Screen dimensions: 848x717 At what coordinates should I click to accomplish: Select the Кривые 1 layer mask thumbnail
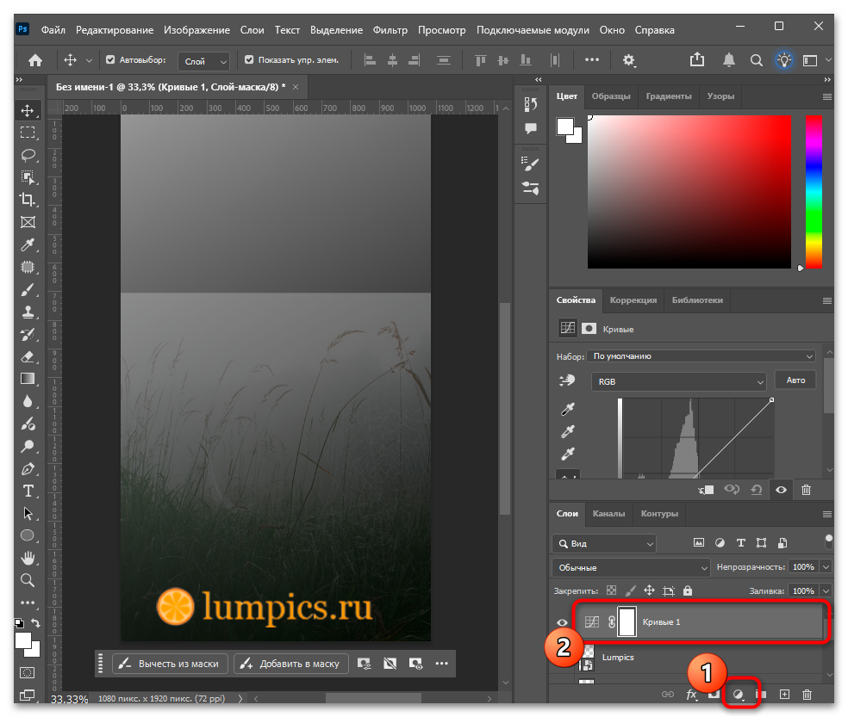[627, 621]
